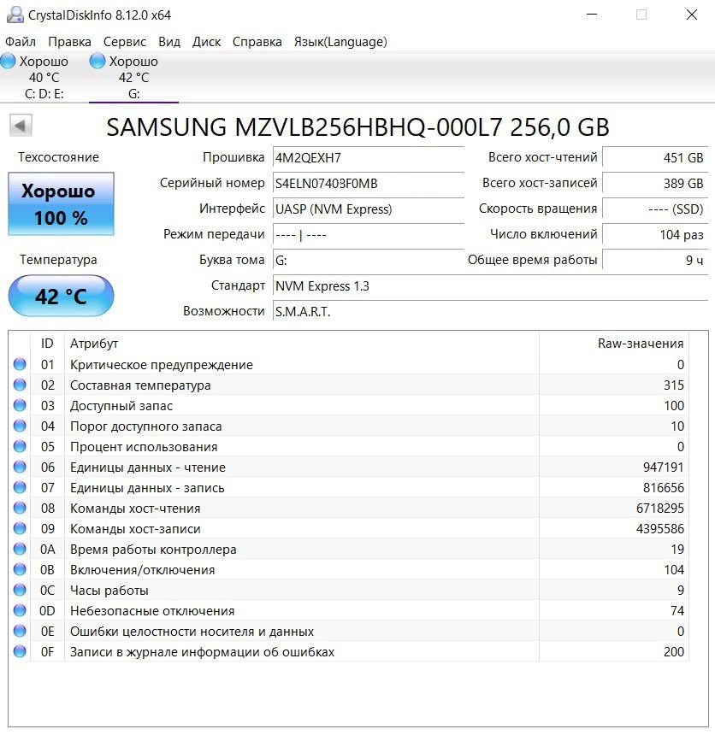Click the Raw-значения column header
715x735 pixels.
614,344
